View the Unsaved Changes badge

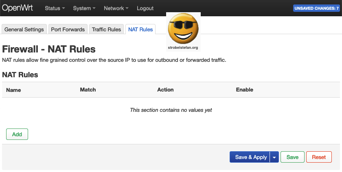[x=316, y=8]
